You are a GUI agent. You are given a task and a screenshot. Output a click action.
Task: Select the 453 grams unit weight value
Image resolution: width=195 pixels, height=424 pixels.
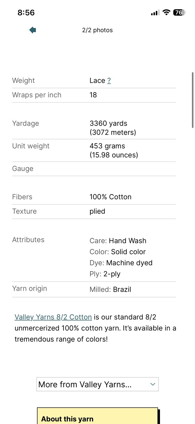[x=107, y=146]
